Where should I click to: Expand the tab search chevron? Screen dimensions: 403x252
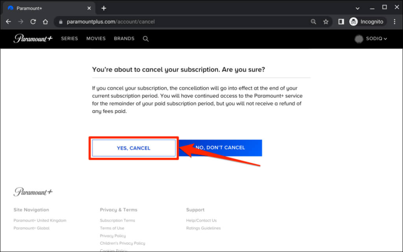click(x=357, y=8)
